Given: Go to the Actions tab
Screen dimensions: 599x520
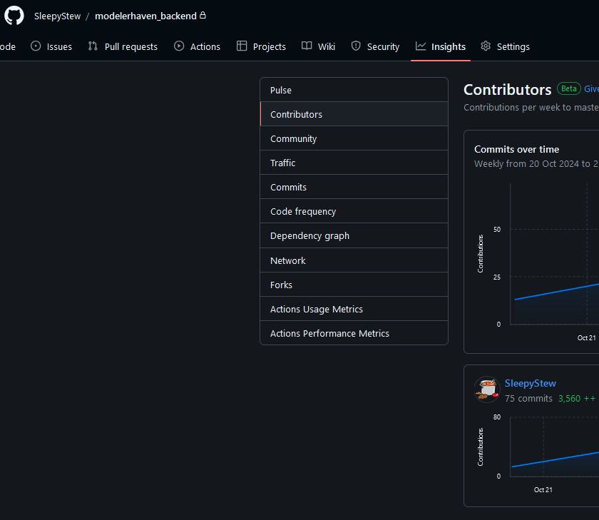Looking at the screenshot, I should coord(198,46).
